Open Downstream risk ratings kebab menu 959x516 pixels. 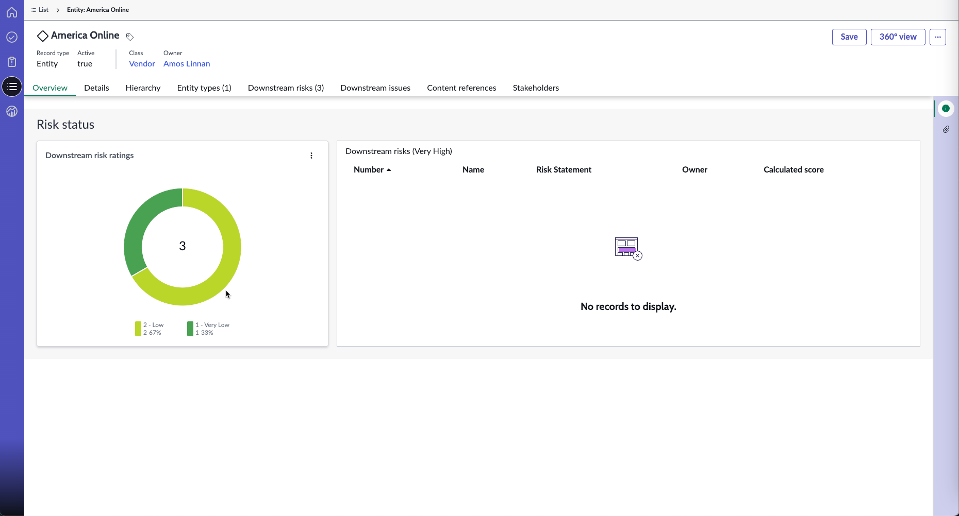point(311,156)
